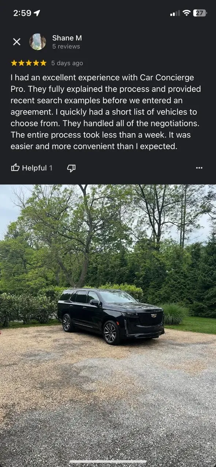Mark review helpful with thumbs-up icon
This screenshot has width=216, height=467.
click(x=15, y=168)
